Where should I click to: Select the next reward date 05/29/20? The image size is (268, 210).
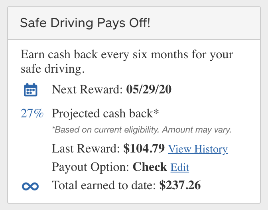(149, 89)
